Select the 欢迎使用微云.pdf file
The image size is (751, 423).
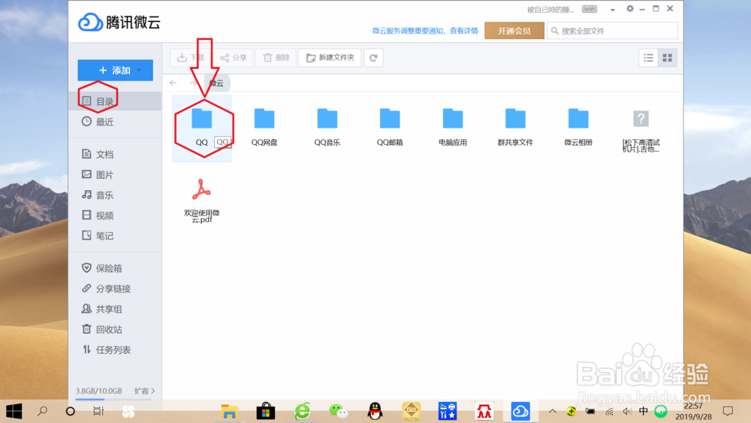click(201, 201)
